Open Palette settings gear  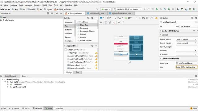[92, 18]
